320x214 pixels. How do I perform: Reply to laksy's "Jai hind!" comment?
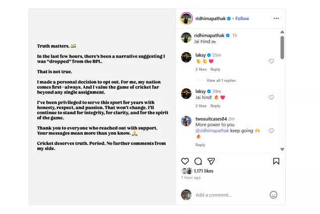[215, 106]
